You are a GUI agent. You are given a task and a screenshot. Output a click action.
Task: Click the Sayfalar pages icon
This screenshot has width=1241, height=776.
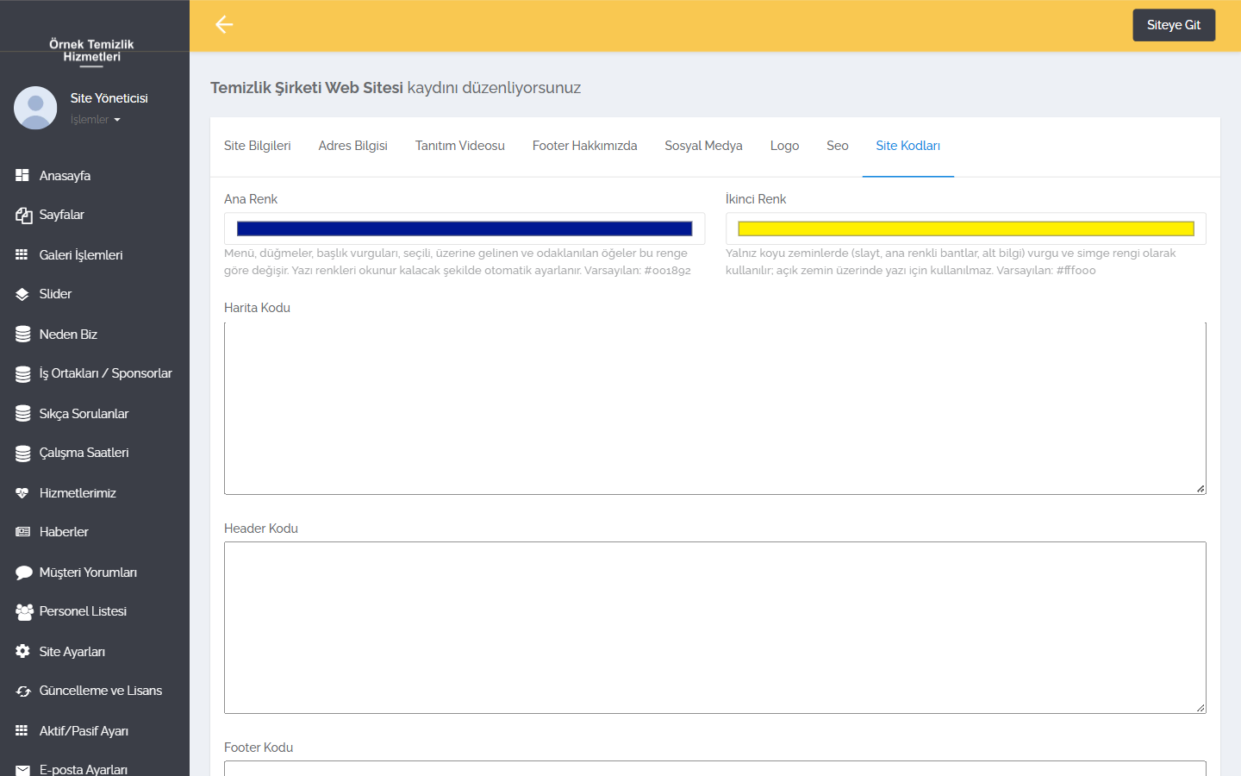pos(23,215)
